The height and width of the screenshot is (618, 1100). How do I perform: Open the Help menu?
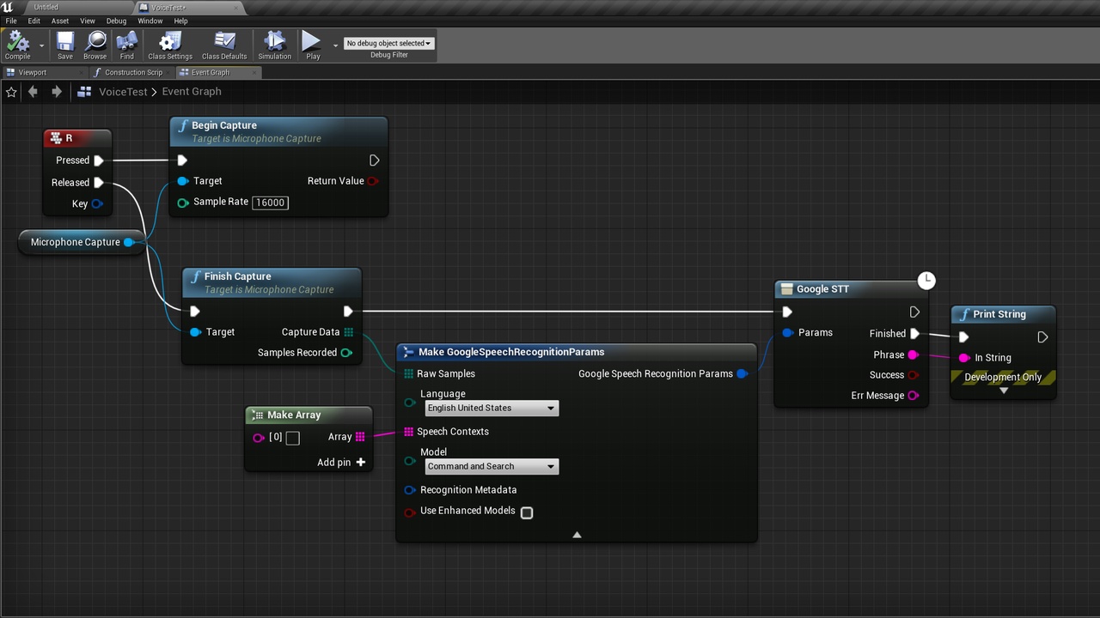tap(181, 21)
